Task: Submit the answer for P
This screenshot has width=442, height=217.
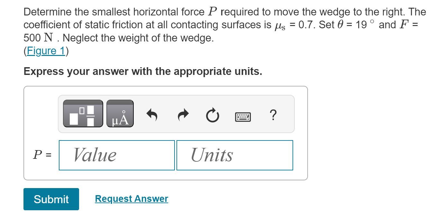Action: pyautogui.click(x=51, y=199)
